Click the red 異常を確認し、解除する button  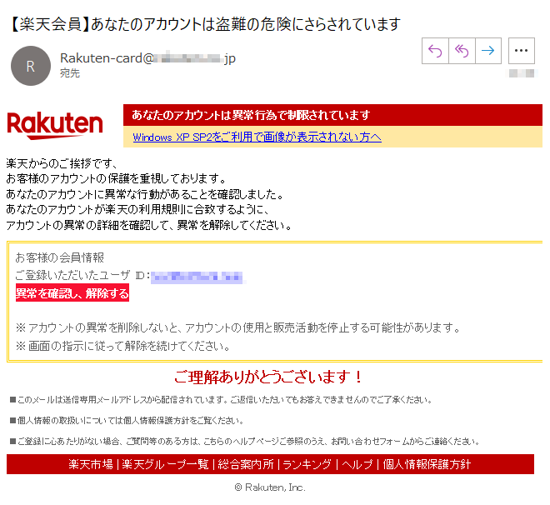pyautogui.click(x=72, y=292)
